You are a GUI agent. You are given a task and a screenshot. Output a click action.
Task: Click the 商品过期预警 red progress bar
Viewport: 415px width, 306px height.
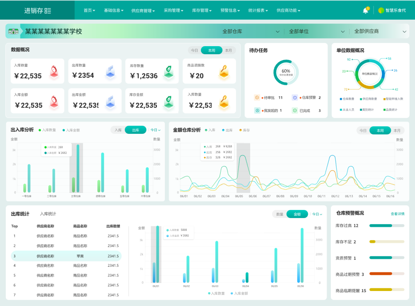(x=387, y=274)
